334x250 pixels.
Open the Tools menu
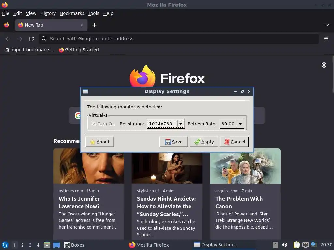click(94, 13)
